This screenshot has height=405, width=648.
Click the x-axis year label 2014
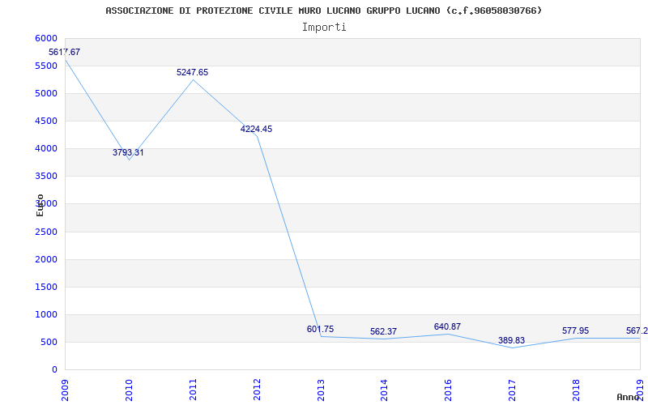(384, 390)
